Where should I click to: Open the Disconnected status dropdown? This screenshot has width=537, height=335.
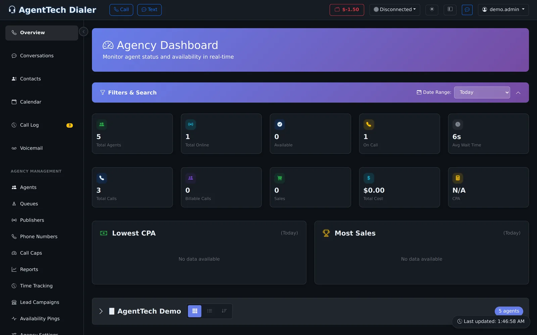(x=395, y=9)
